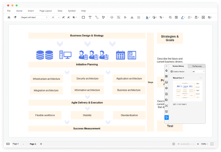Viewport: 221px width, 152px height.
Task: Open presentation mode from the right sidebar
Action: (166, 112)
